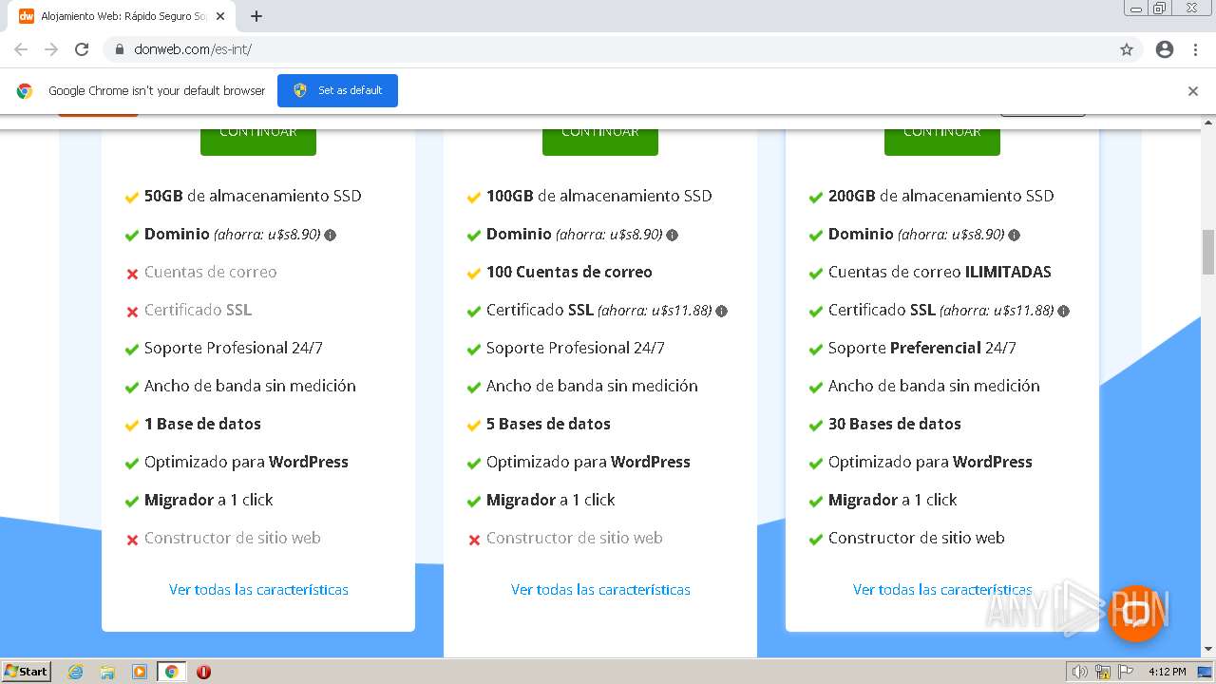1216x684 pixels.
Task: Click Constructor de sitio web in 200GB plan
Action: coord(916,538)
